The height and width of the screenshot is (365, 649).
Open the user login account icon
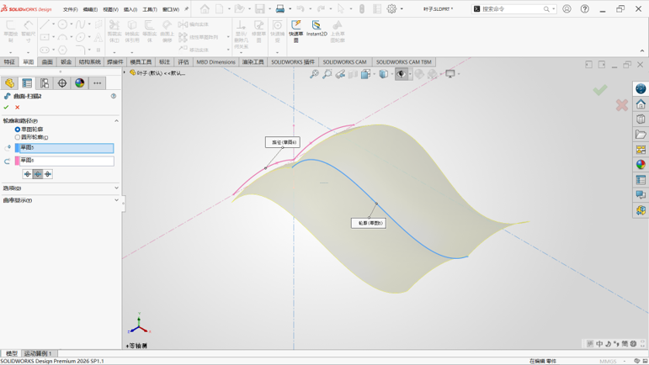[567, 8]
